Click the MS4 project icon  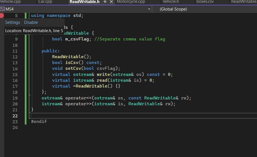click(x=2, y=9)
